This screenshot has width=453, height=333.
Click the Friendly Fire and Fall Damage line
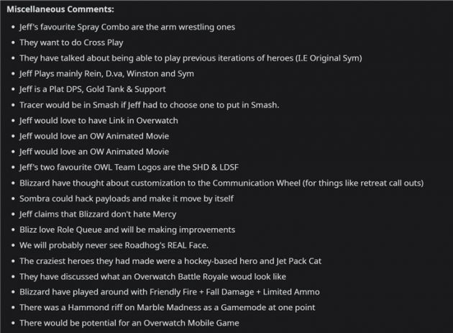point(170,292)
